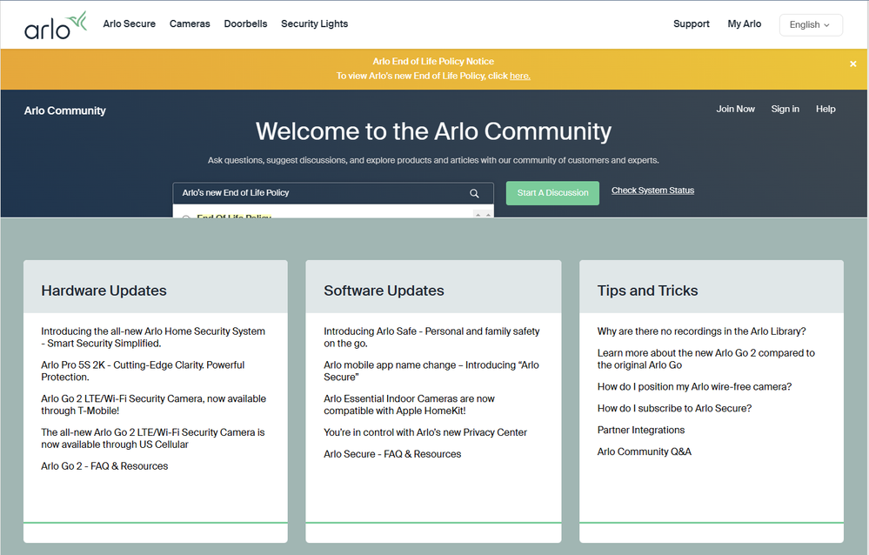The width and height of the screenshot is (869, 555).
Task: Click Join Now
Action: [735, 110]
